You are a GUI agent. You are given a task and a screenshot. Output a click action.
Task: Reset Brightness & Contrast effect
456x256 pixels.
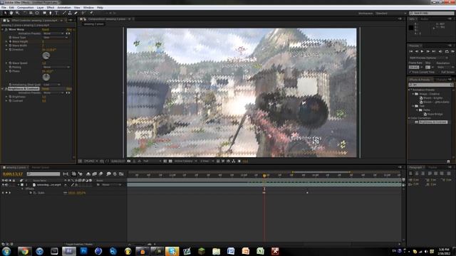point(46,89)
